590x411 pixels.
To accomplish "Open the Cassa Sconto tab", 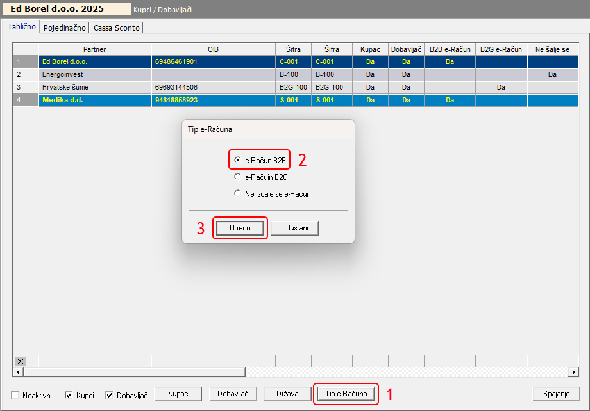I will 116,28.
